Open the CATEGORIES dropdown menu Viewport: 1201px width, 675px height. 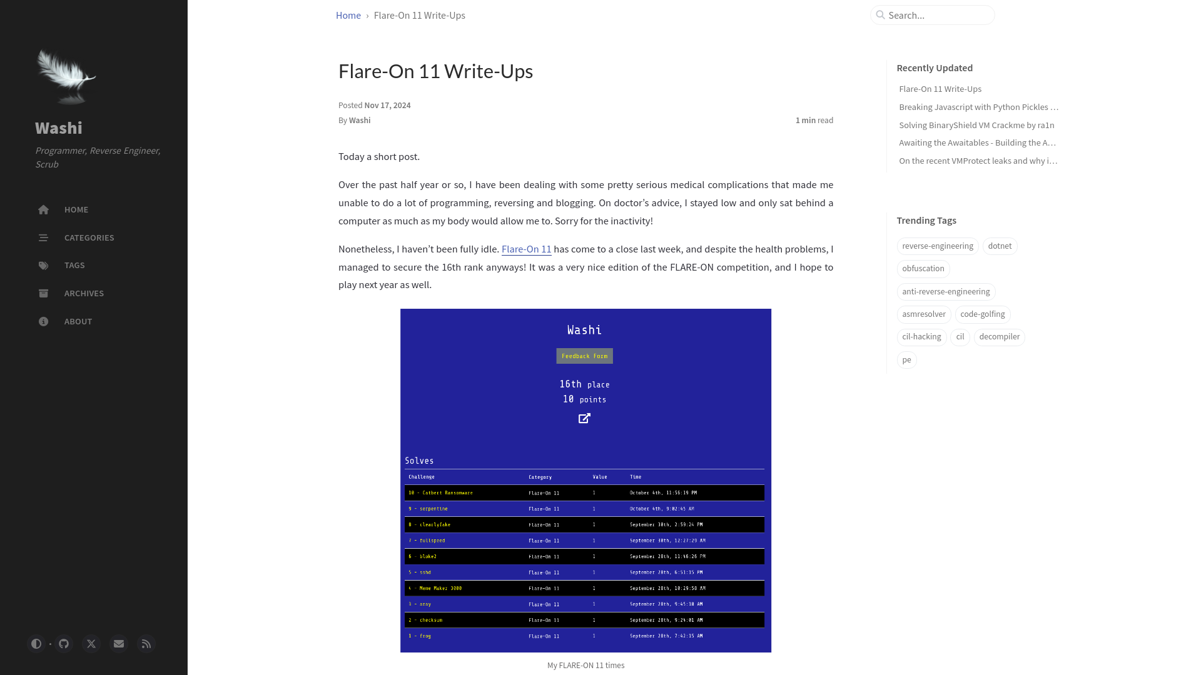click(88, 237)
